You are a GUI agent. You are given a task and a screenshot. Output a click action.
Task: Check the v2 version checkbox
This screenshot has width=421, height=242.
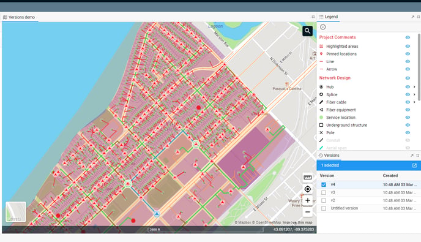click(324, 200)
